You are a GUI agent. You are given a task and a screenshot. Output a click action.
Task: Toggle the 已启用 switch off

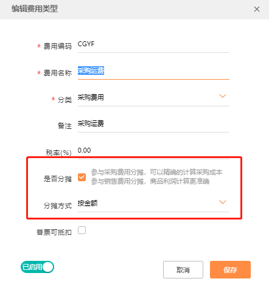point(37,267)
